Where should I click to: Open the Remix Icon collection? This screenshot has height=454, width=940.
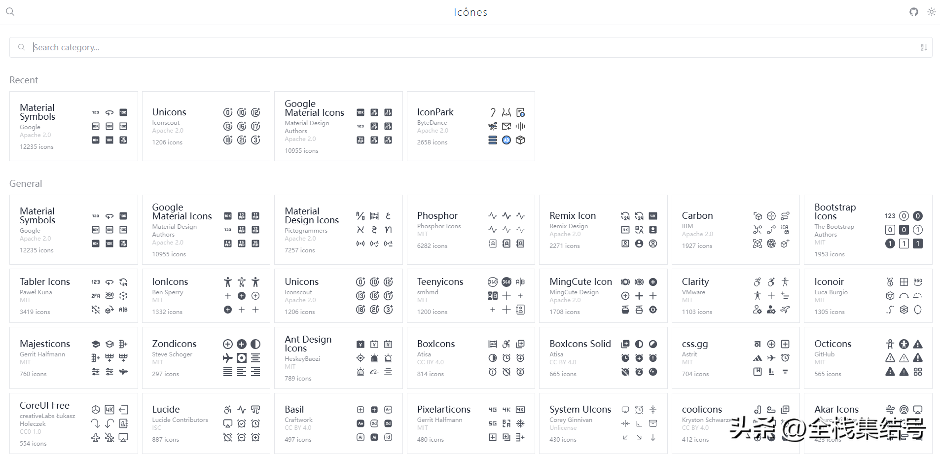(x=603, y=230)
